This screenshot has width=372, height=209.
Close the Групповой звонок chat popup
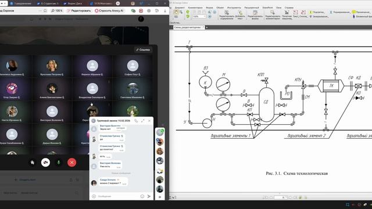pos(149,121)
